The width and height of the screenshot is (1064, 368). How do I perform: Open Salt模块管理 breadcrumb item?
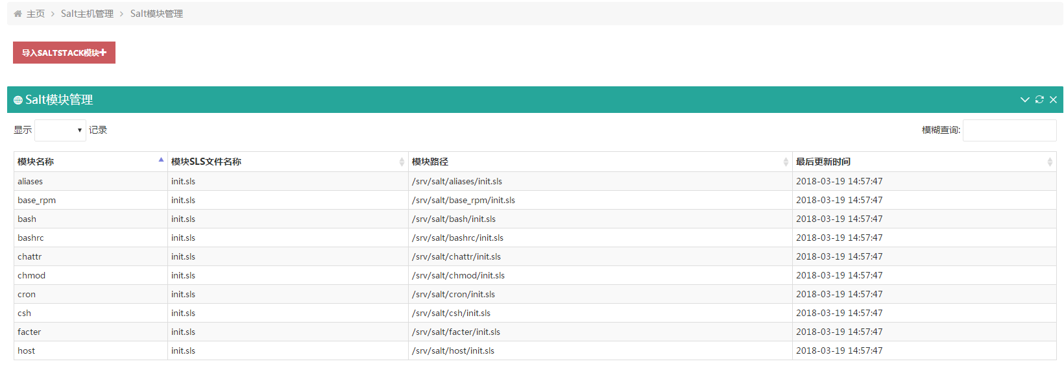(x=156, y=14)
